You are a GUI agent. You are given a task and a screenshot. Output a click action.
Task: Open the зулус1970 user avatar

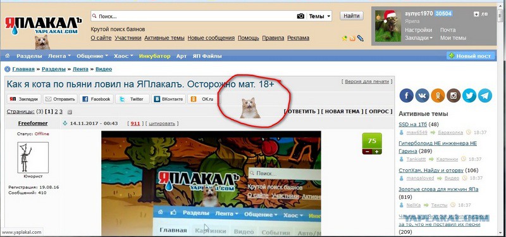click(x=388, y=26)
